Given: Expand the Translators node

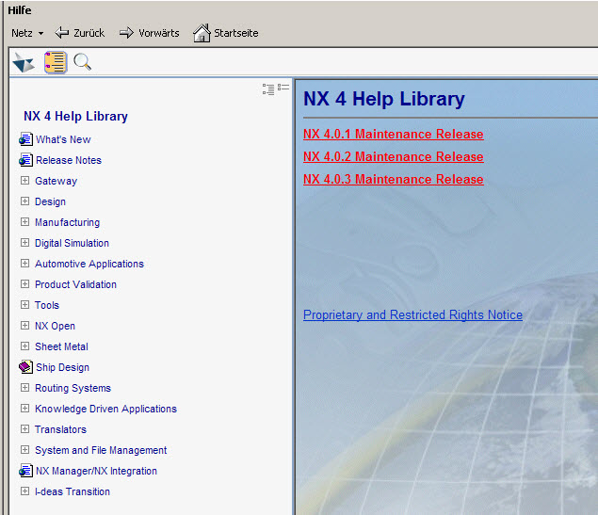Looking at the screenshot, I should point(24,428).
